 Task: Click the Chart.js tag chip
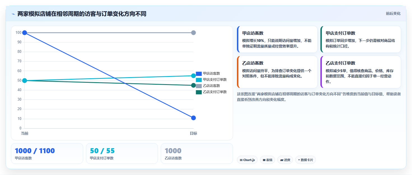point(247,160)
